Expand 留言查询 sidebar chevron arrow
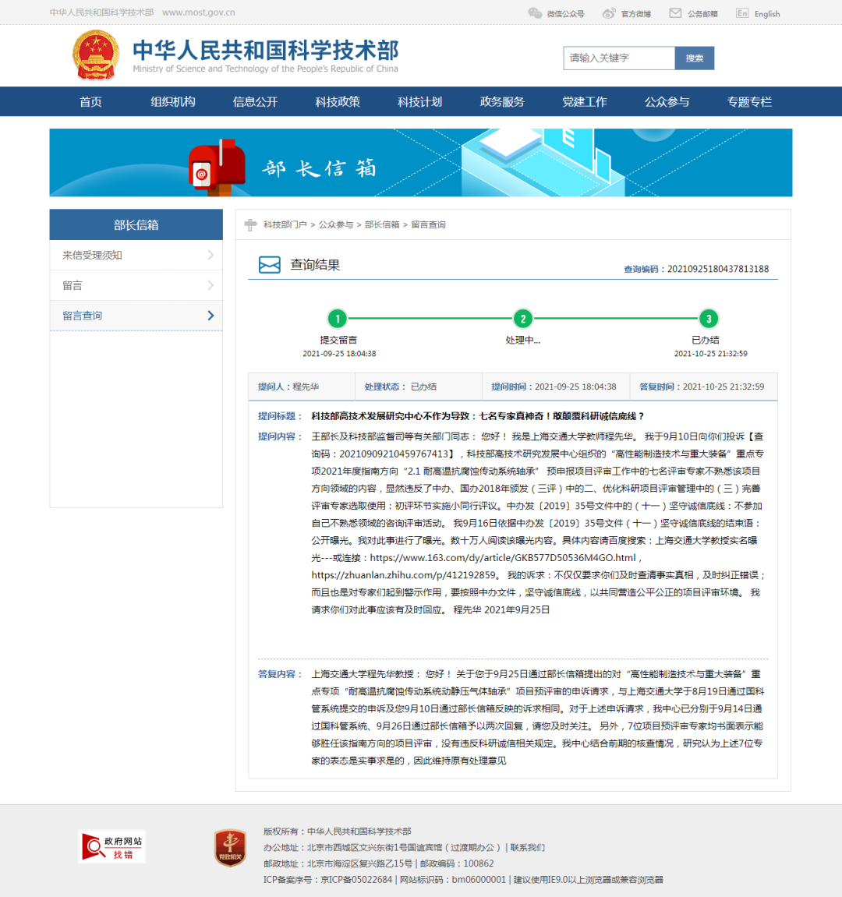842x897 pixels. tap(210, 316)
